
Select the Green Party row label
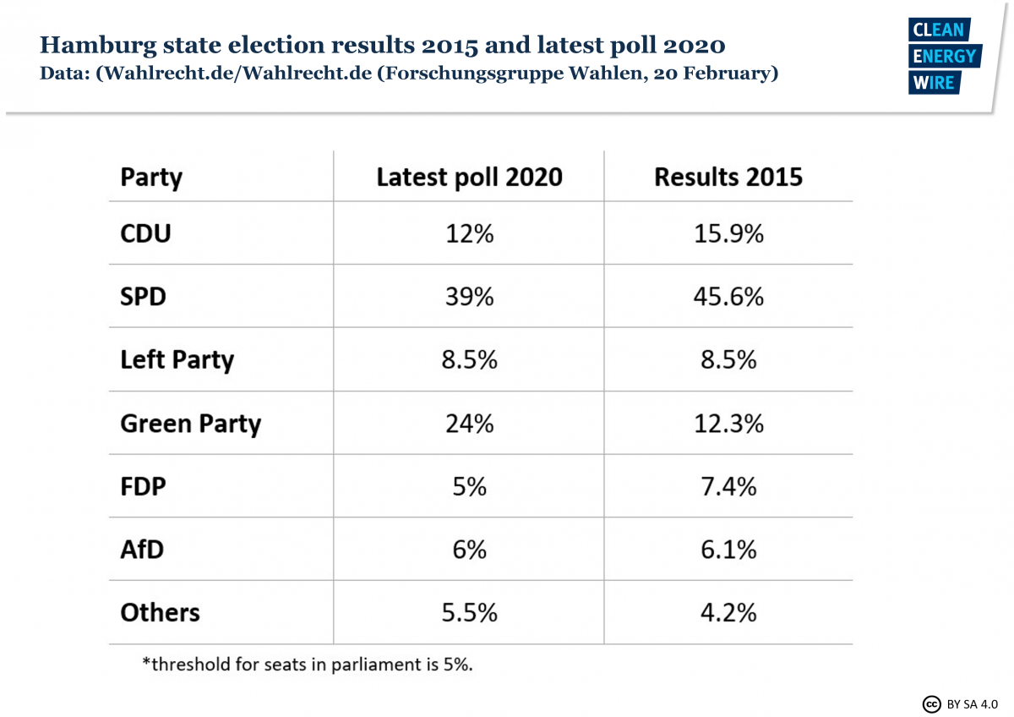pos(190,424)
